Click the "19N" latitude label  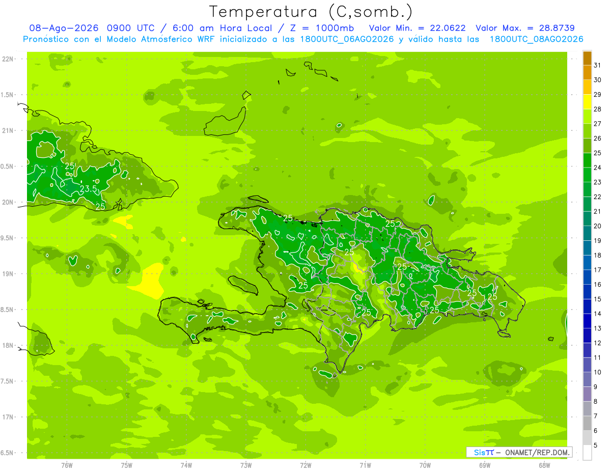pos(8,273)
